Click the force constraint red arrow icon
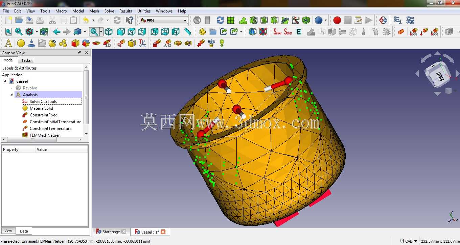The width and height of the screenshot is (460, 245). (201, 43)
